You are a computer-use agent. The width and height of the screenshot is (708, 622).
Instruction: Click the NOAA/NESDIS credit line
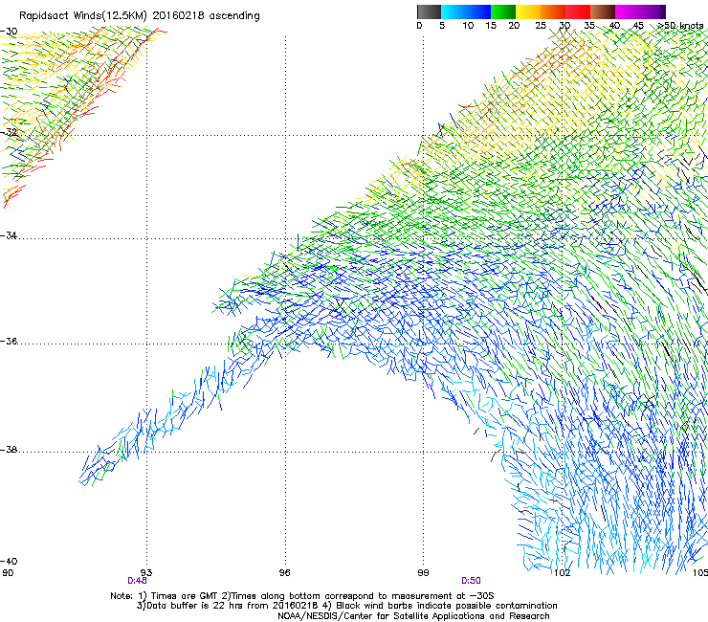tap(413, 616)
